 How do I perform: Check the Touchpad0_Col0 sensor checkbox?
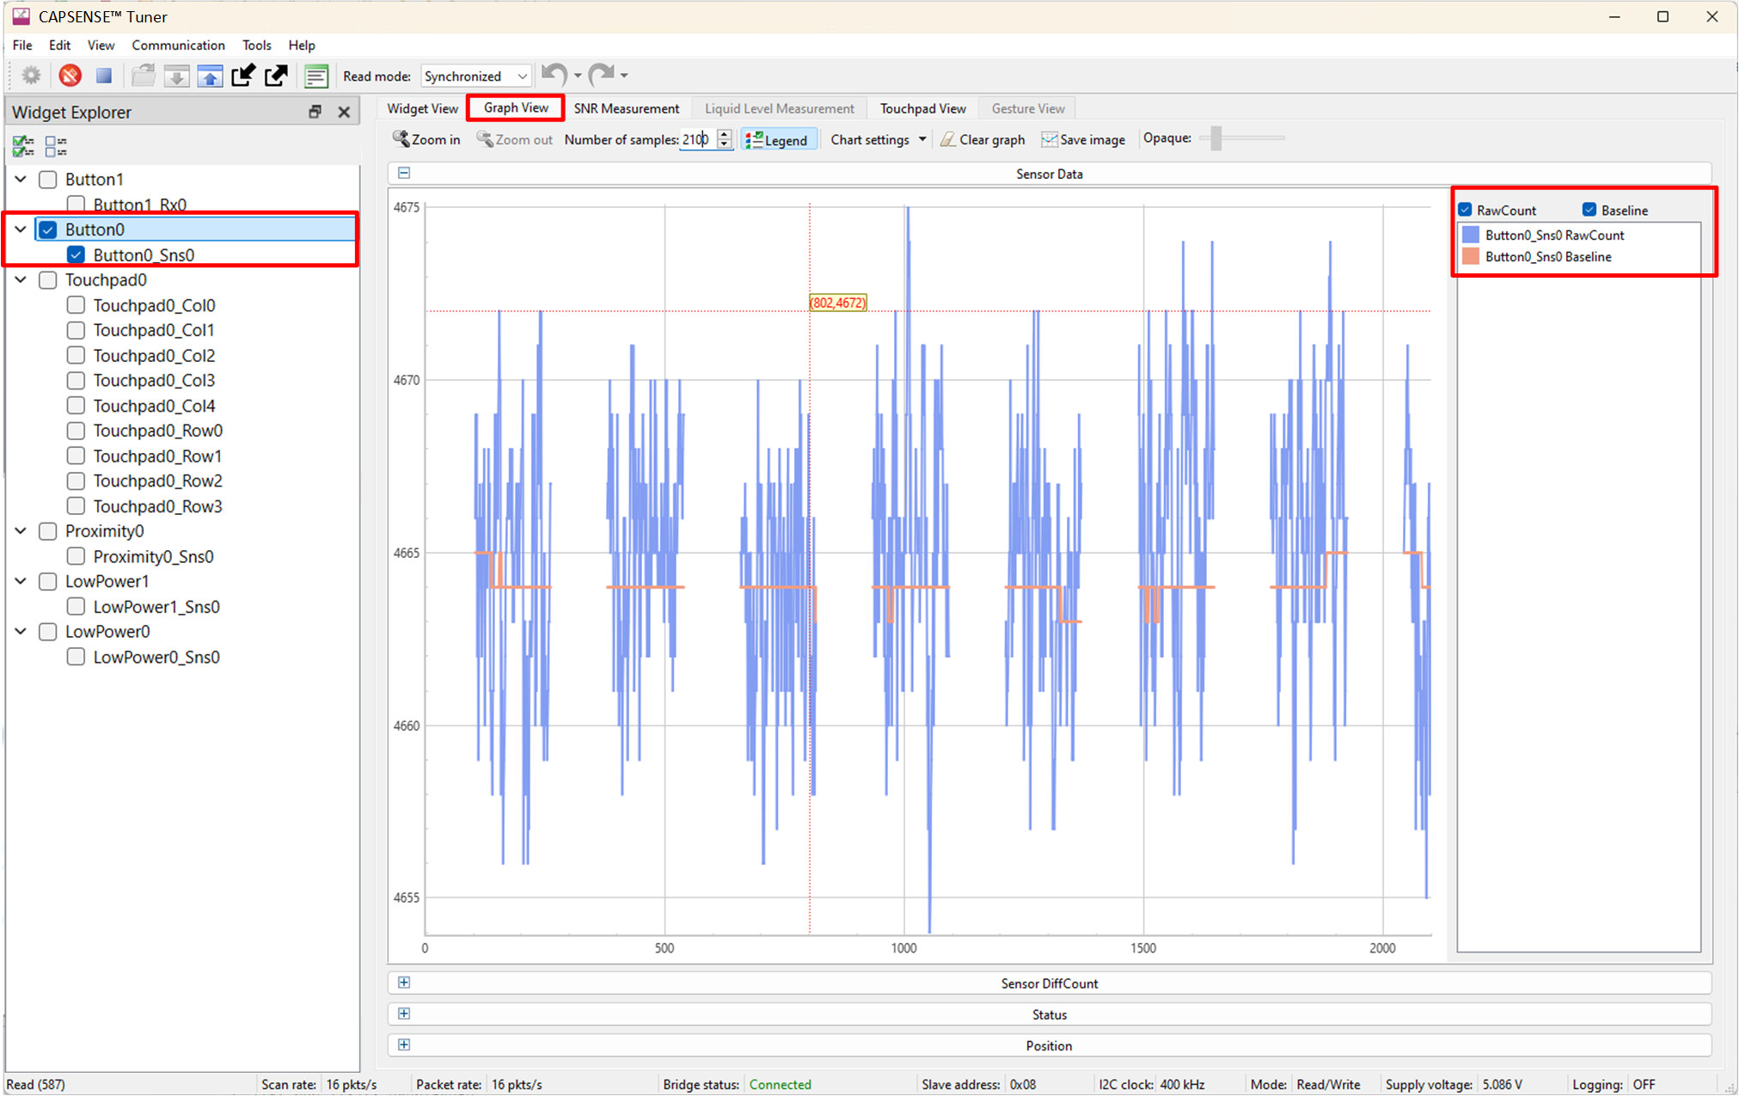coord(76,305)
